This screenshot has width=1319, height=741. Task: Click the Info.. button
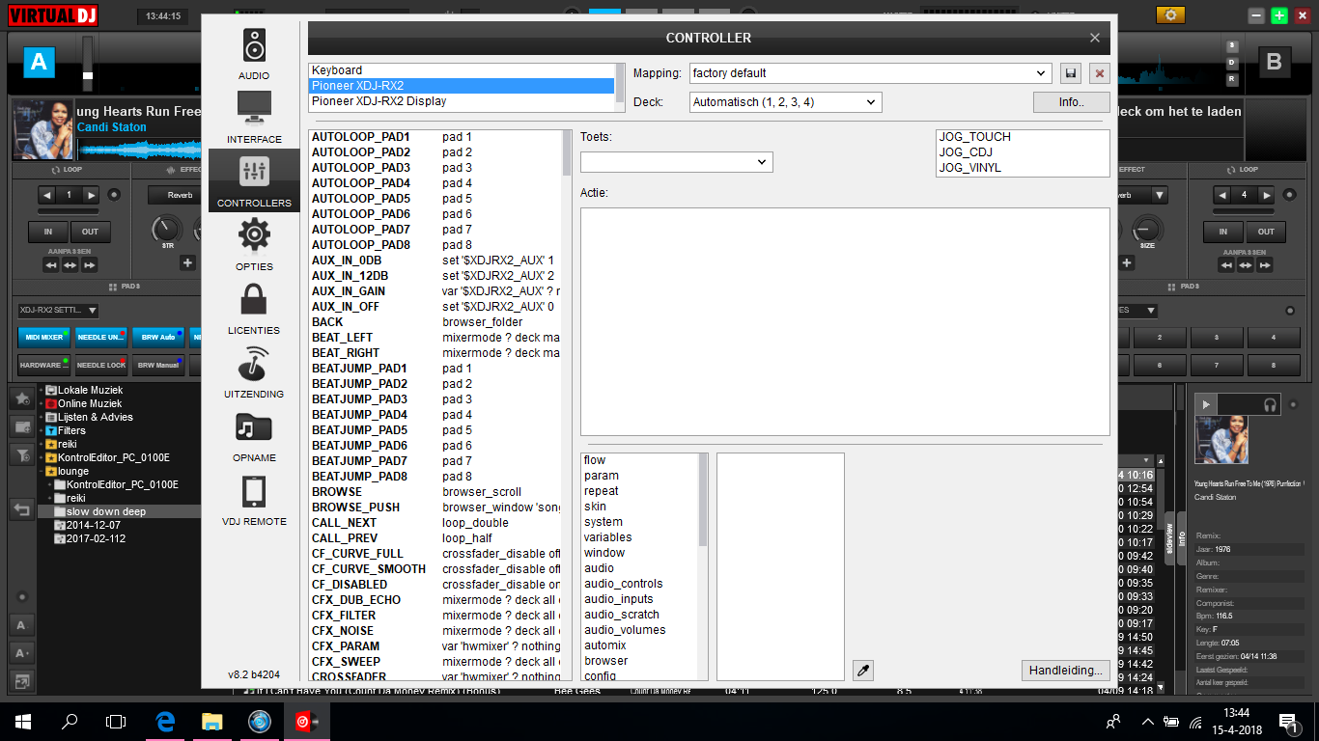point(1071,102)
